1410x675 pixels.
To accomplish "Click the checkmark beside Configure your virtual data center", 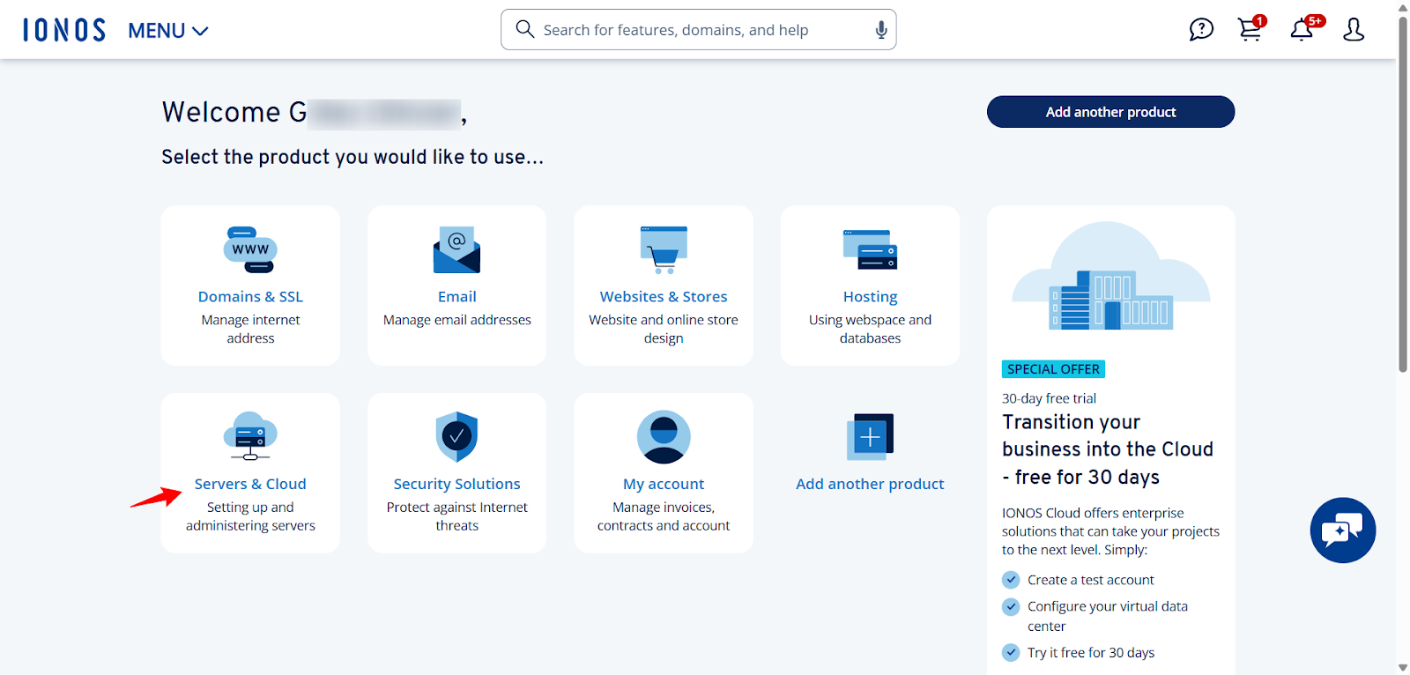I will pyautogui.click(x=1011, y=607).
